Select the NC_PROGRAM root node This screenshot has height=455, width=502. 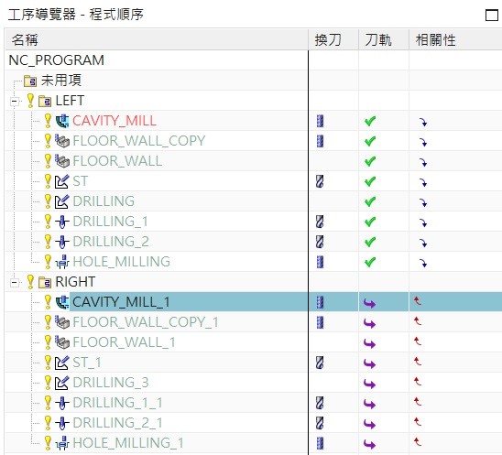coord(57,60)
